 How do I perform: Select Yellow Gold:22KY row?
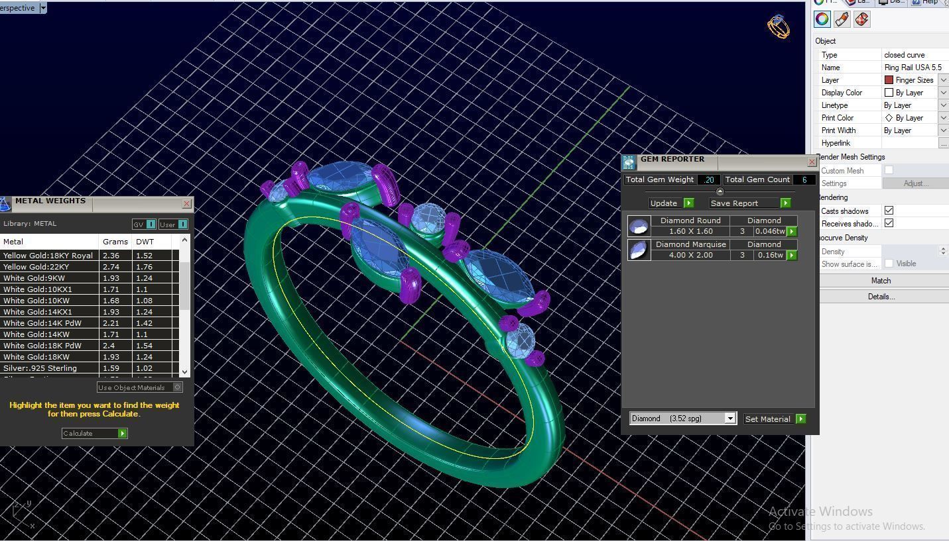(x=90, y=267)
